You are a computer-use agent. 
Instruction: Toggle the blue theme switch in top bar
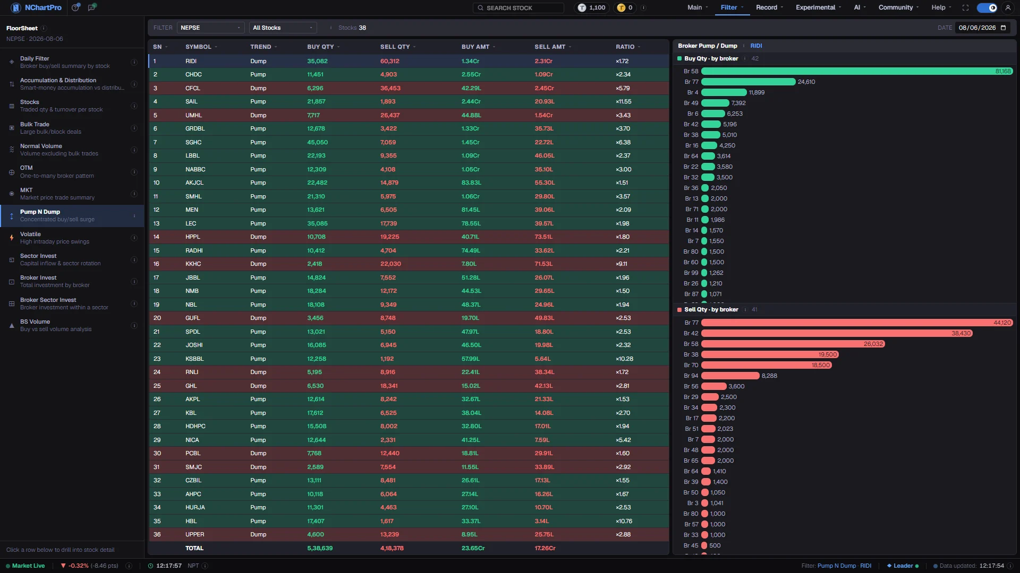987,7
